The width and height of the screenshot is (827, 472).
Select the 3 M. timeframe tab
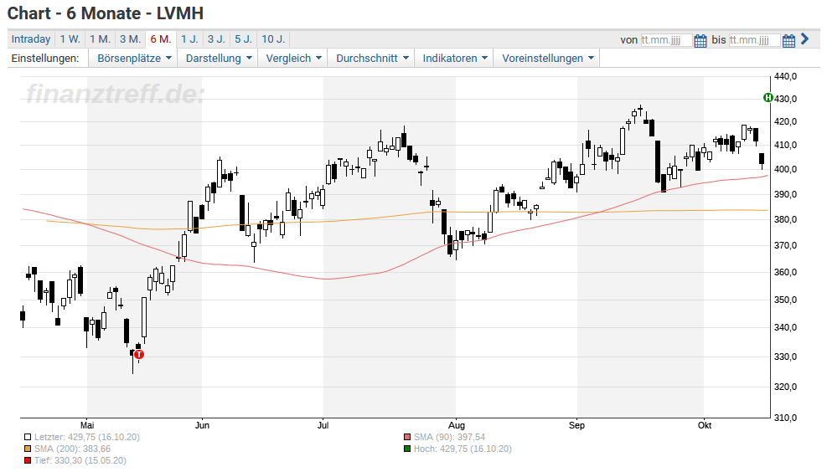[x=130, y=39]
